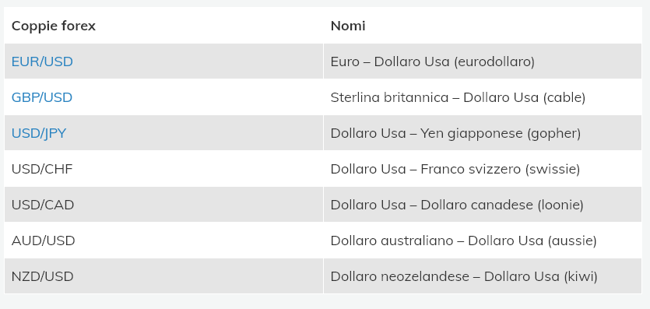Open the GBP/USD link

pos(42,97)
